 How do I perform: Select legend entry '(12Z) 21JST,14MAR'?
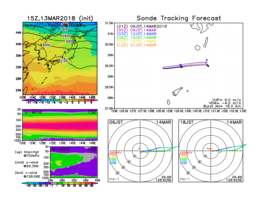tap(137, 45)
